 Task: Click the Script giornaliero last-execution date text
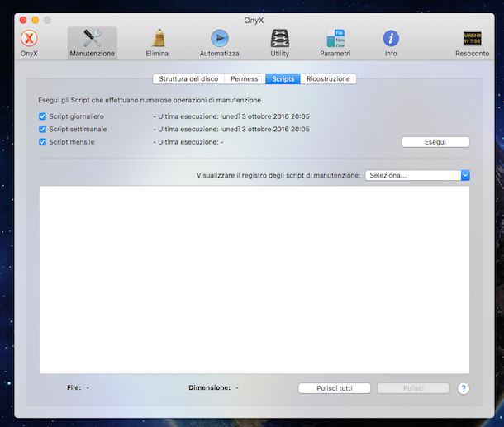pos(231,116)
